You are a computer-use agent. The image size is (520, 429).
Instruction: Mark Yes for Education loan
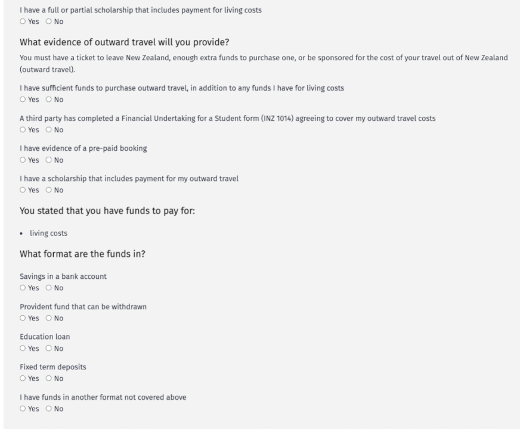pos(23,349)
